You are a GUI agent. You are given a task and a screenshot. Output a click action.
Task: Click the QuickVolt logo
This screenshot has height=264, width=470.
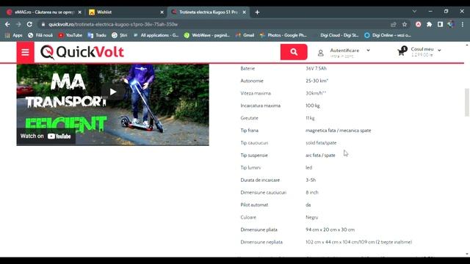click(82, 52)
